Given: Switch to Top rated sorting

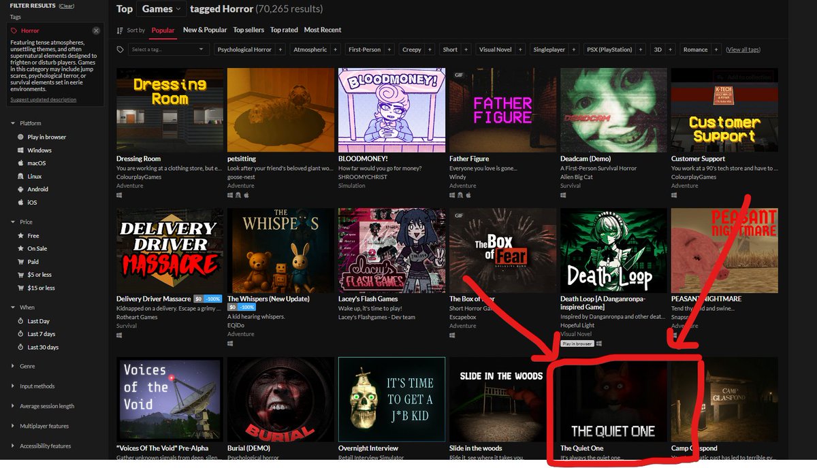Looking at the screenshot, I should [x=284, y=30].
